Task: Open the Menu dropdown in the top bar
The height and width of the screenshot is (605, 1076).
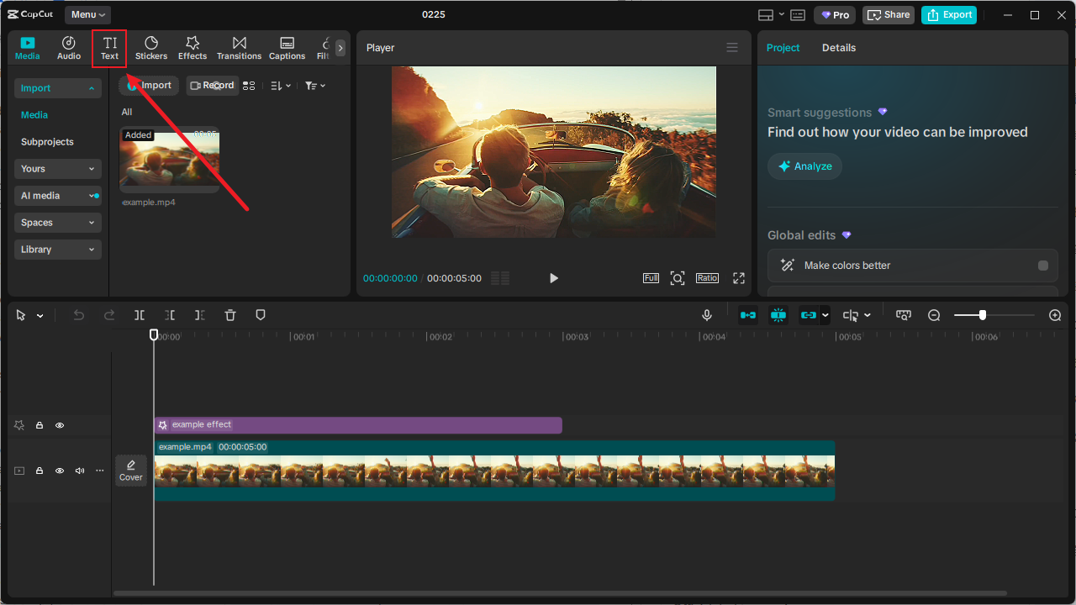Action: pyautogui.click(x=87, y=13)
